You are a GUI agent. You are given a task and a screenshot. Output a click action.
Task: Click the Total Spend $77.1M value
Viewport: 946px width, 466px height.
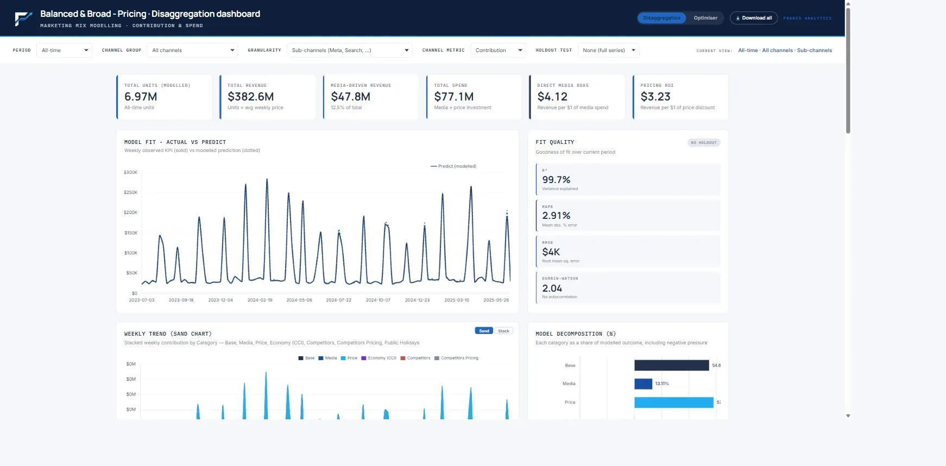click(454, 97)
